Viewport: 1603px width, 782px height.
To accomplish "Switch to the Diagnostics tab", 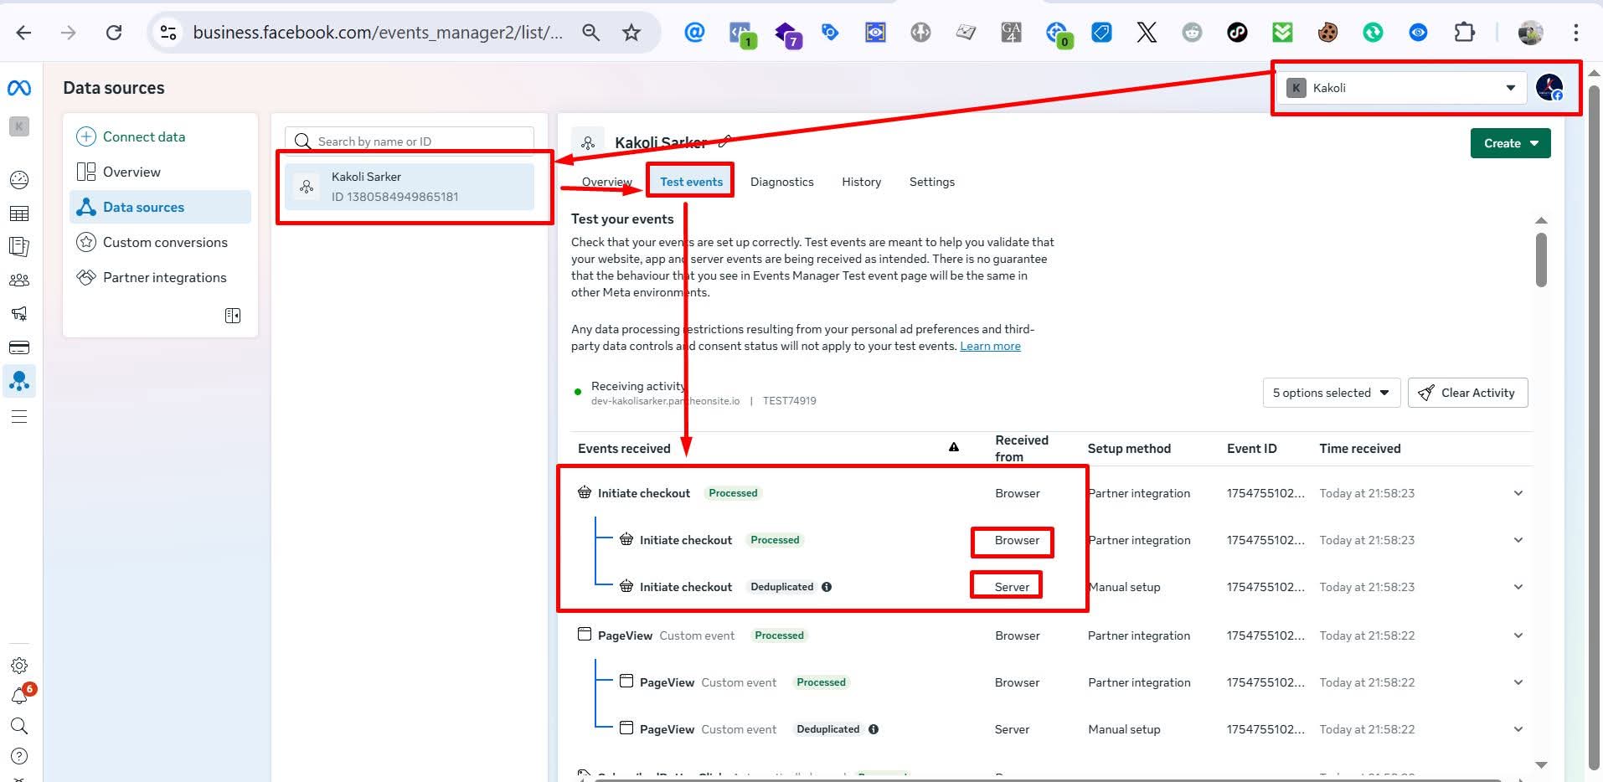I will [x=781, y=182].
